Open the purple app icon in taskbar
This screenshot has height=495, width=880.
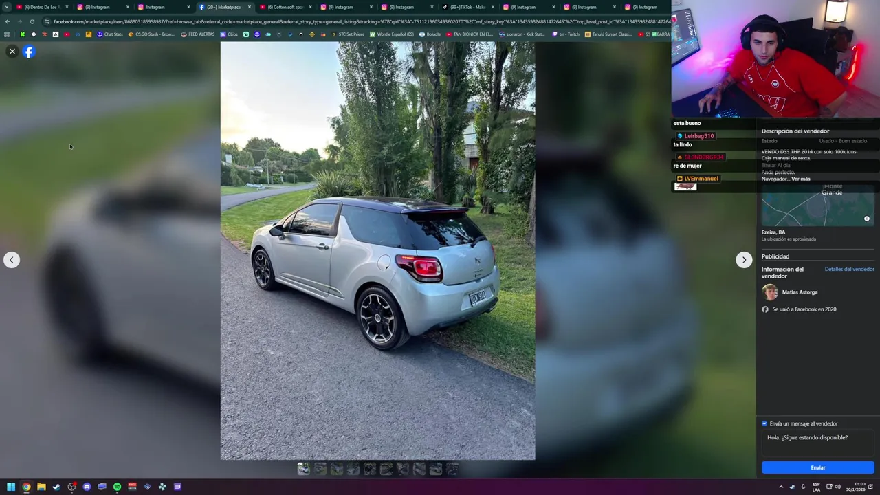tap(177, 487)
